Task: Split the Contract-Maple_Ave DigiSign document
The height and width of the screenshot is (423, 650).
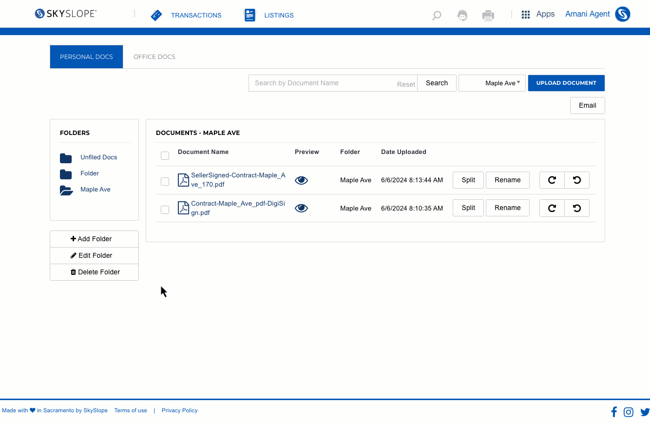Action: coord(468,208)
